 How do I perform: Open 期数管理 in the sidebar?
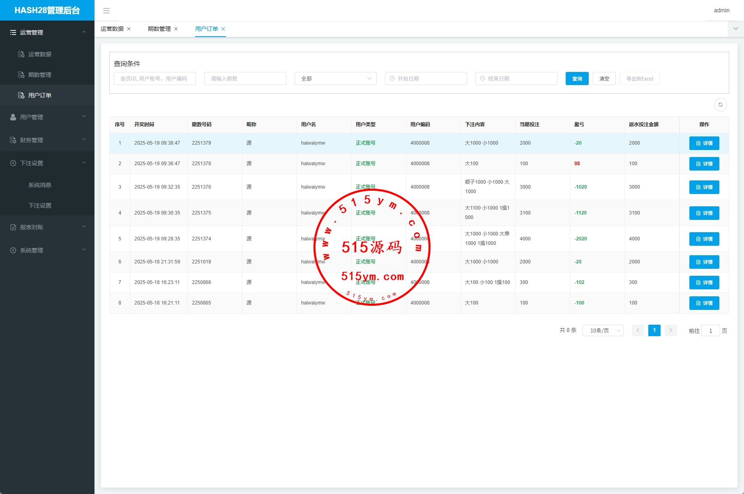pos(39,75)
